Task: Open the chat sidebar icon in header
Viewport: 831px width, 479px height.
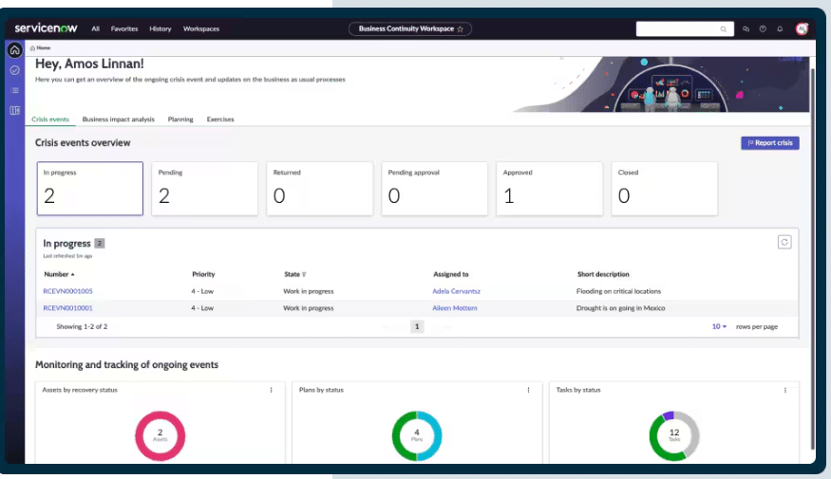Action: pyautogui.click(x=746, y=29)
